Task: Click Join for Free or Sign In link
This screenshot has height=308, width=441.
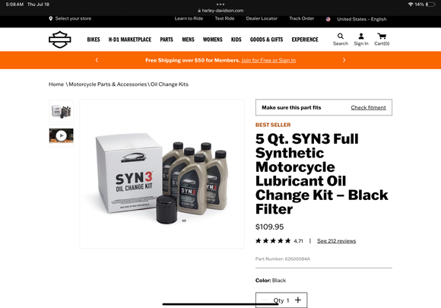Action: point(268,60)
